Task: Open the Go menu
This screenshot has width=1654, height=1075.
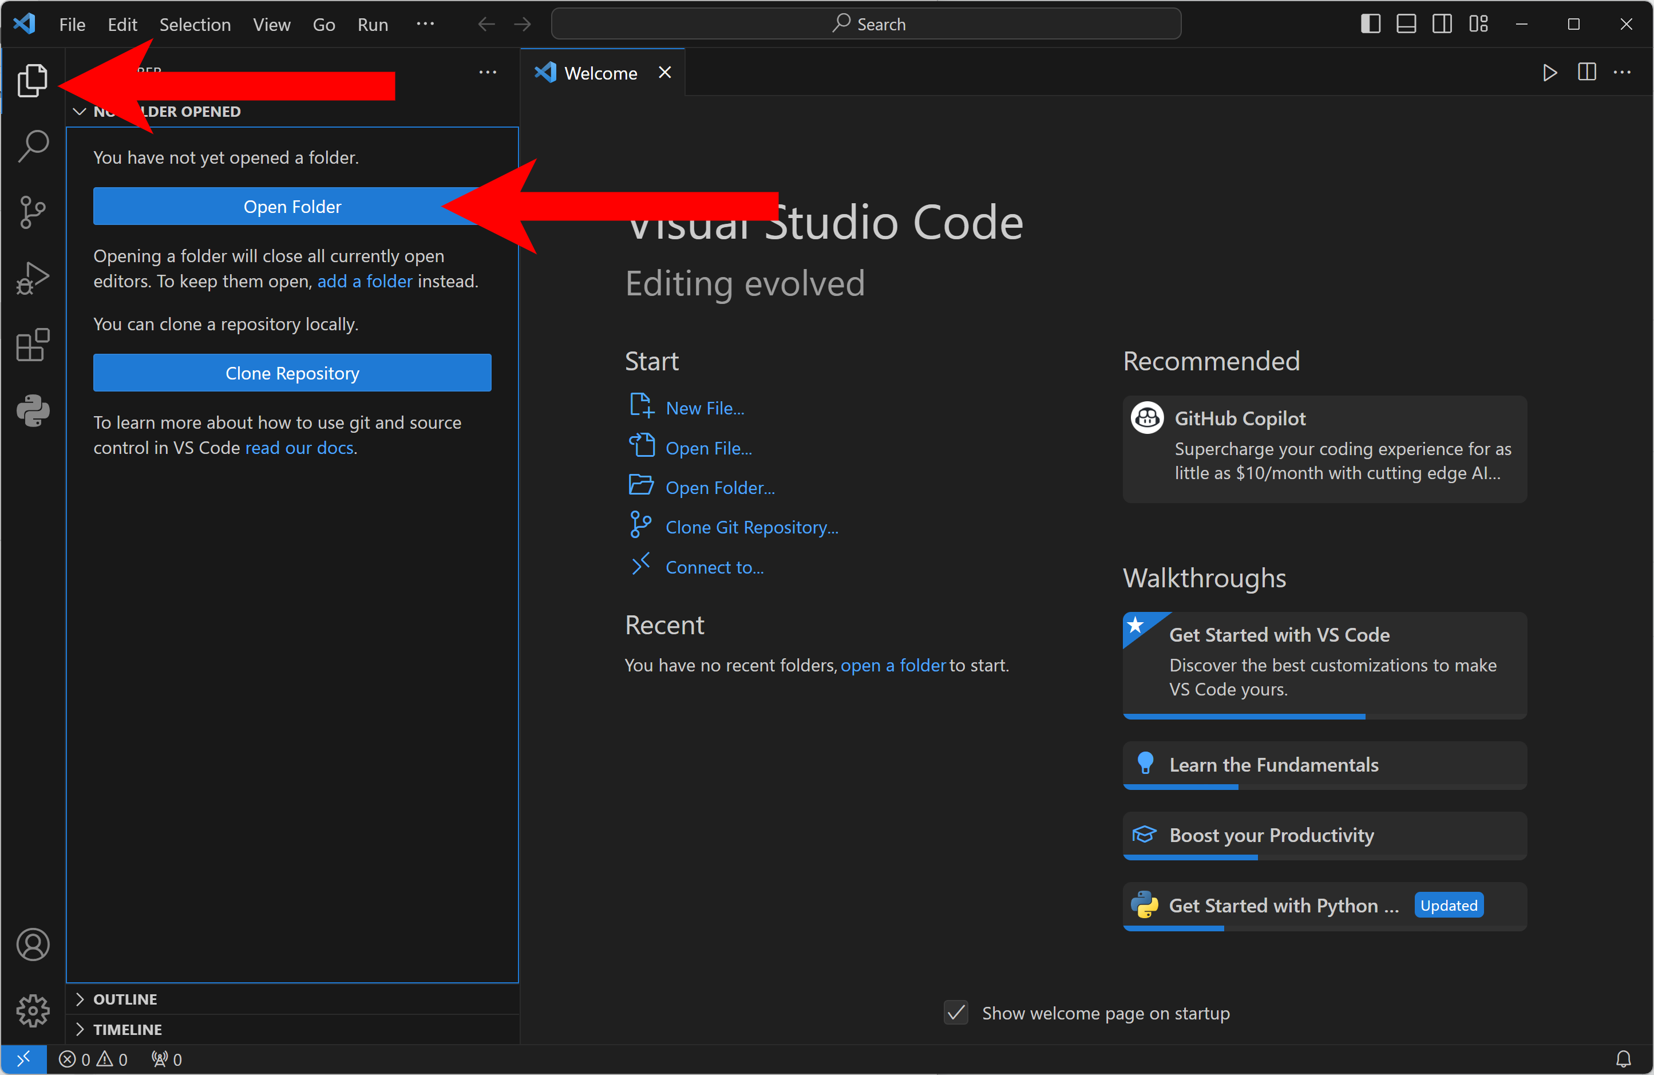Action: 324,24
